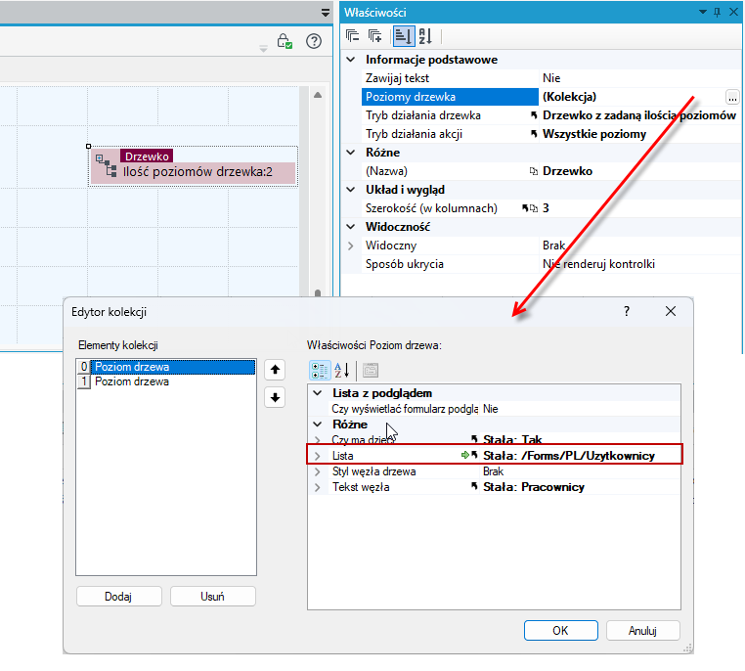Image resolution: width=745 pixels, height=671 pixels.
Task: Select second Poziom drzewa item index 1
Action: point(166,381)
